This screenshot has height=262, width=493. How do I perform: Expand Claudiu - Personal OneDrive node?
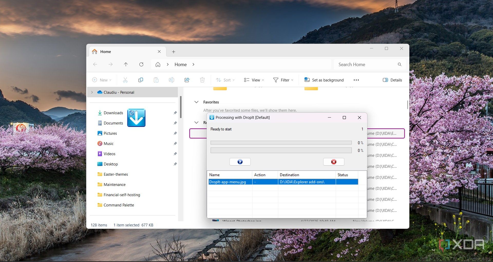[92, 92]
